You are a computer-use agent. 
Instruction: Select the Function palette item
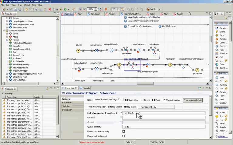click(221, 46)
